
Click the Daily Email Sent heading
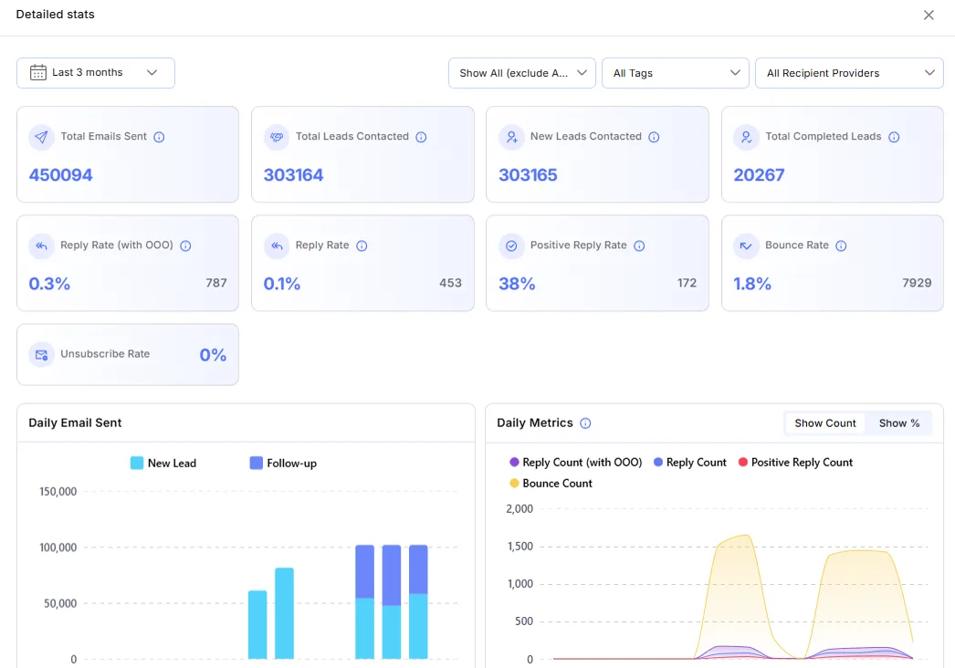click(x=75, y=423)
